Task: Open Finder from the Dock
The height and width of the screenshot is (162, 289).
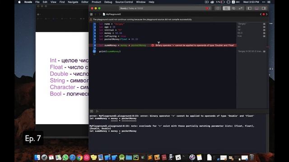Action: pos(37,157)
